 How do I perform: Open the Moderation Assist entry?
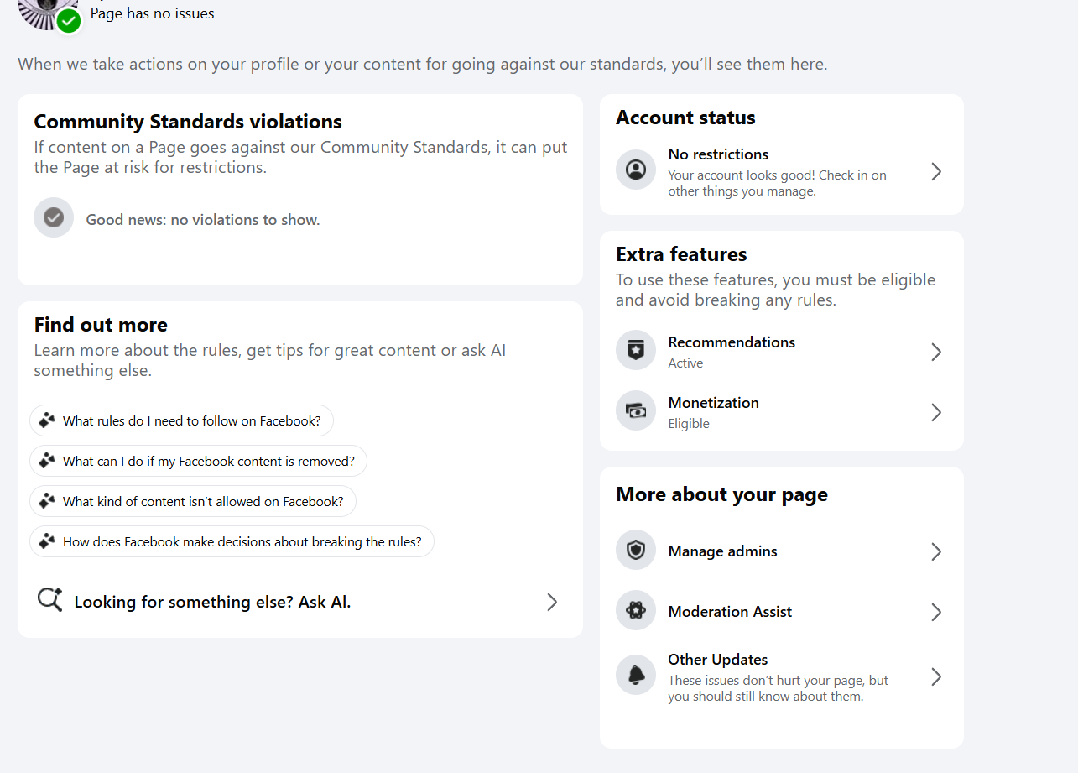(730, 612)
